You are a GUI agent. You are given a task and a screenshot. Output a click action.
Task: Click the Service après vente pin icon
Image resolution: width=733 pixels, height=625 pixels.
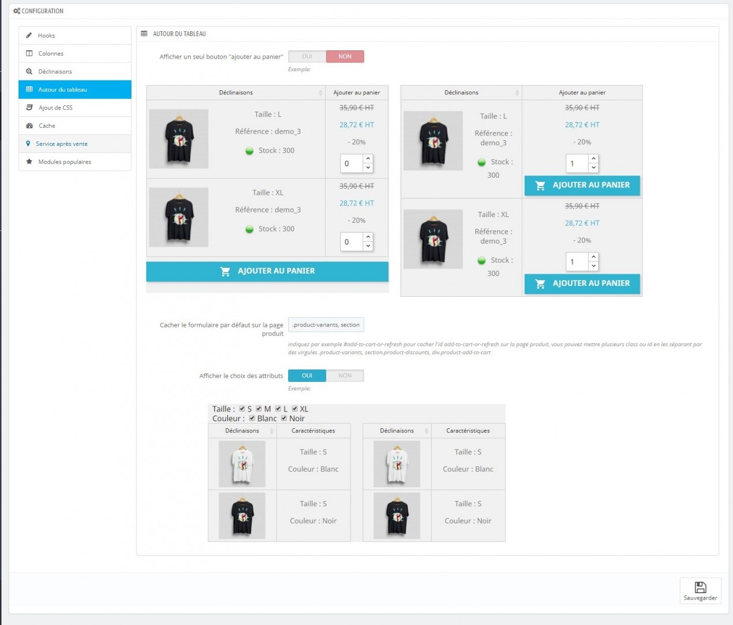click(28, 144)
